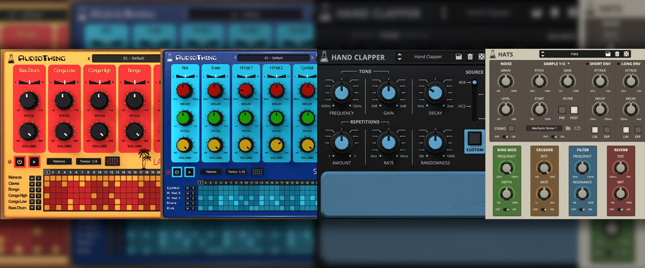Viewport: 645px width, 268px height.
Task: Set Short Env curve to LIN
Action: point(595,130)
